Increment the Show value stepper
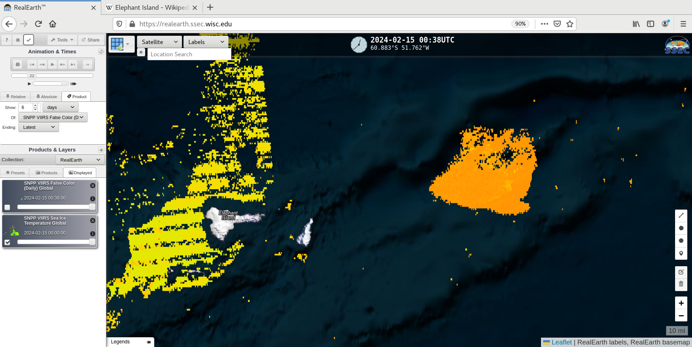This screenshot has width=692, height=347. pos(35,105)
